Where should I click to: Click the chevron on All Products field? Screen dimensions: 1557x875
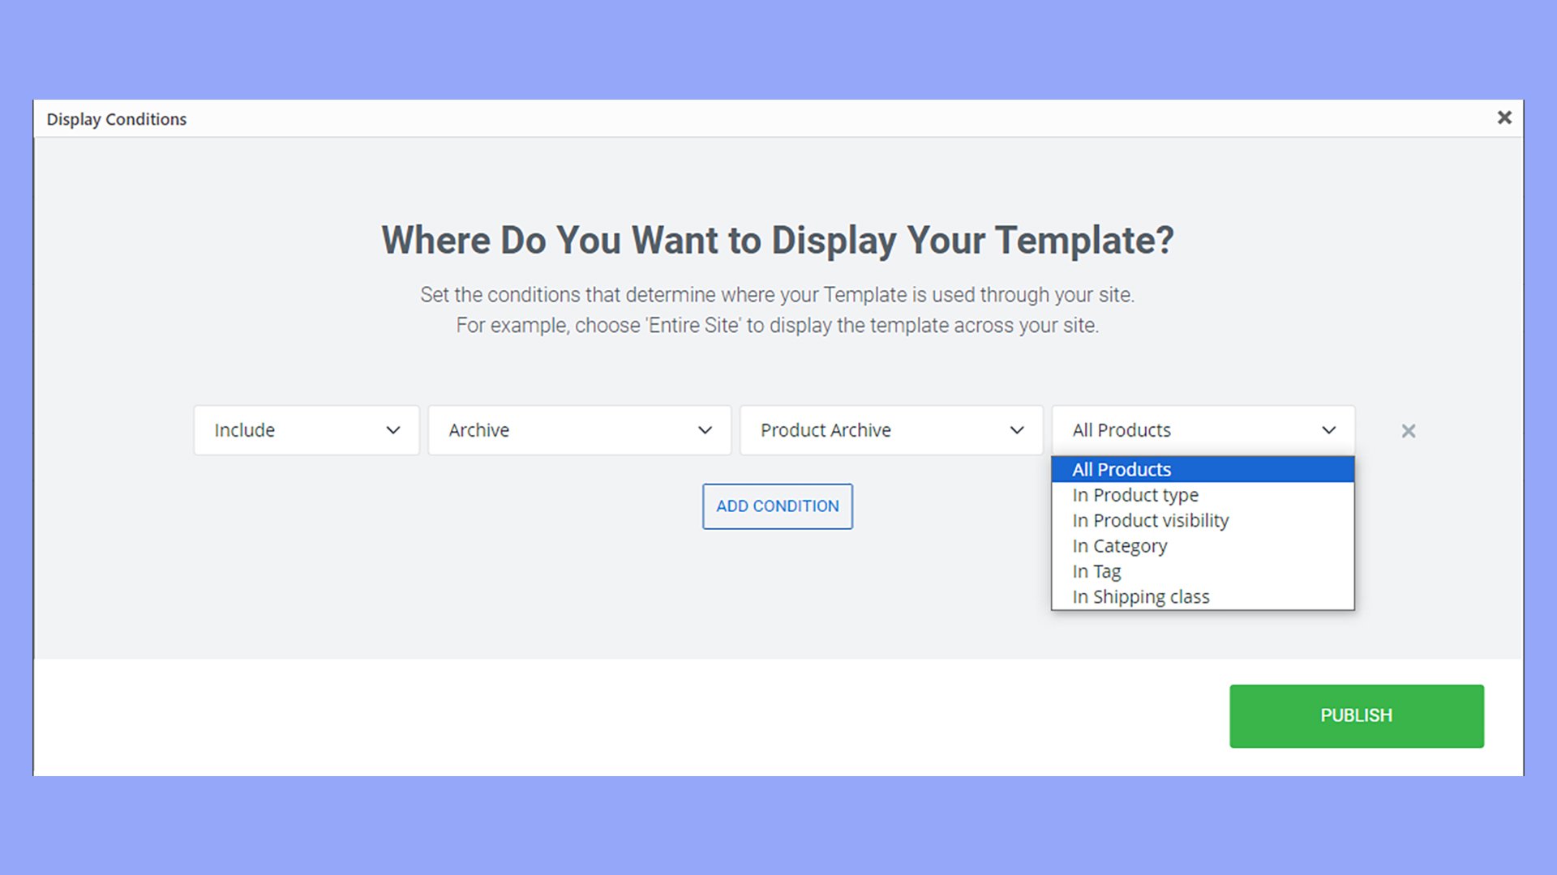pos(1328,430)
